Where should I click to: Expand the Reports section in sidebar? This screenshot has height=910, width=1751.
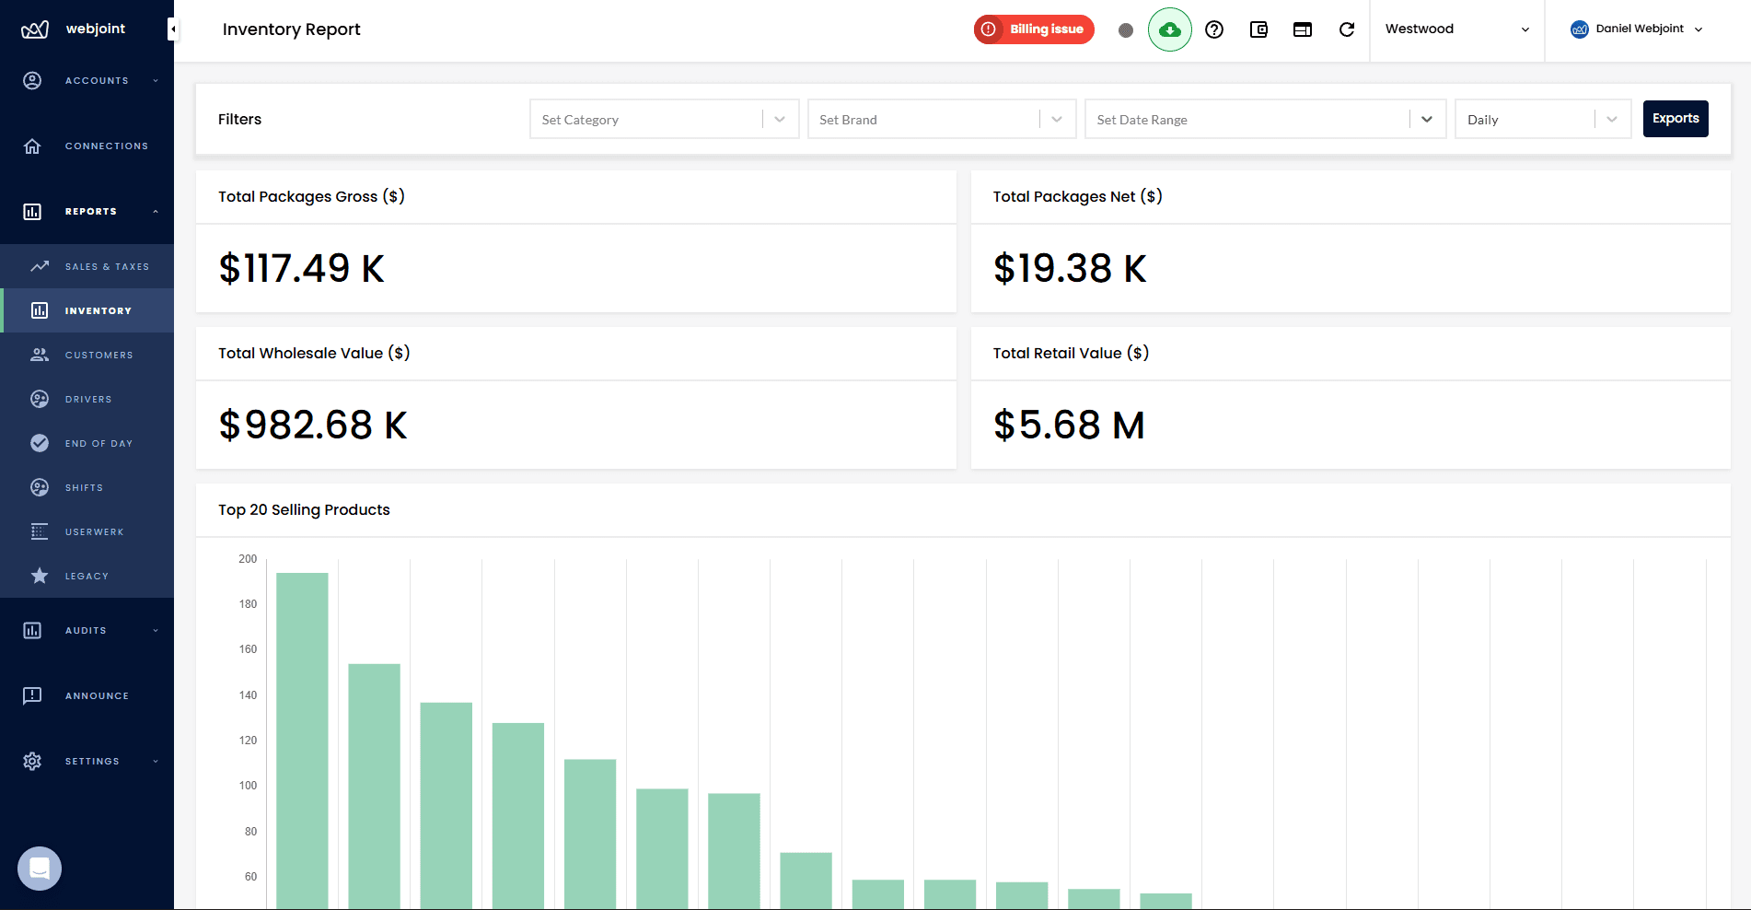click(89, 211)
